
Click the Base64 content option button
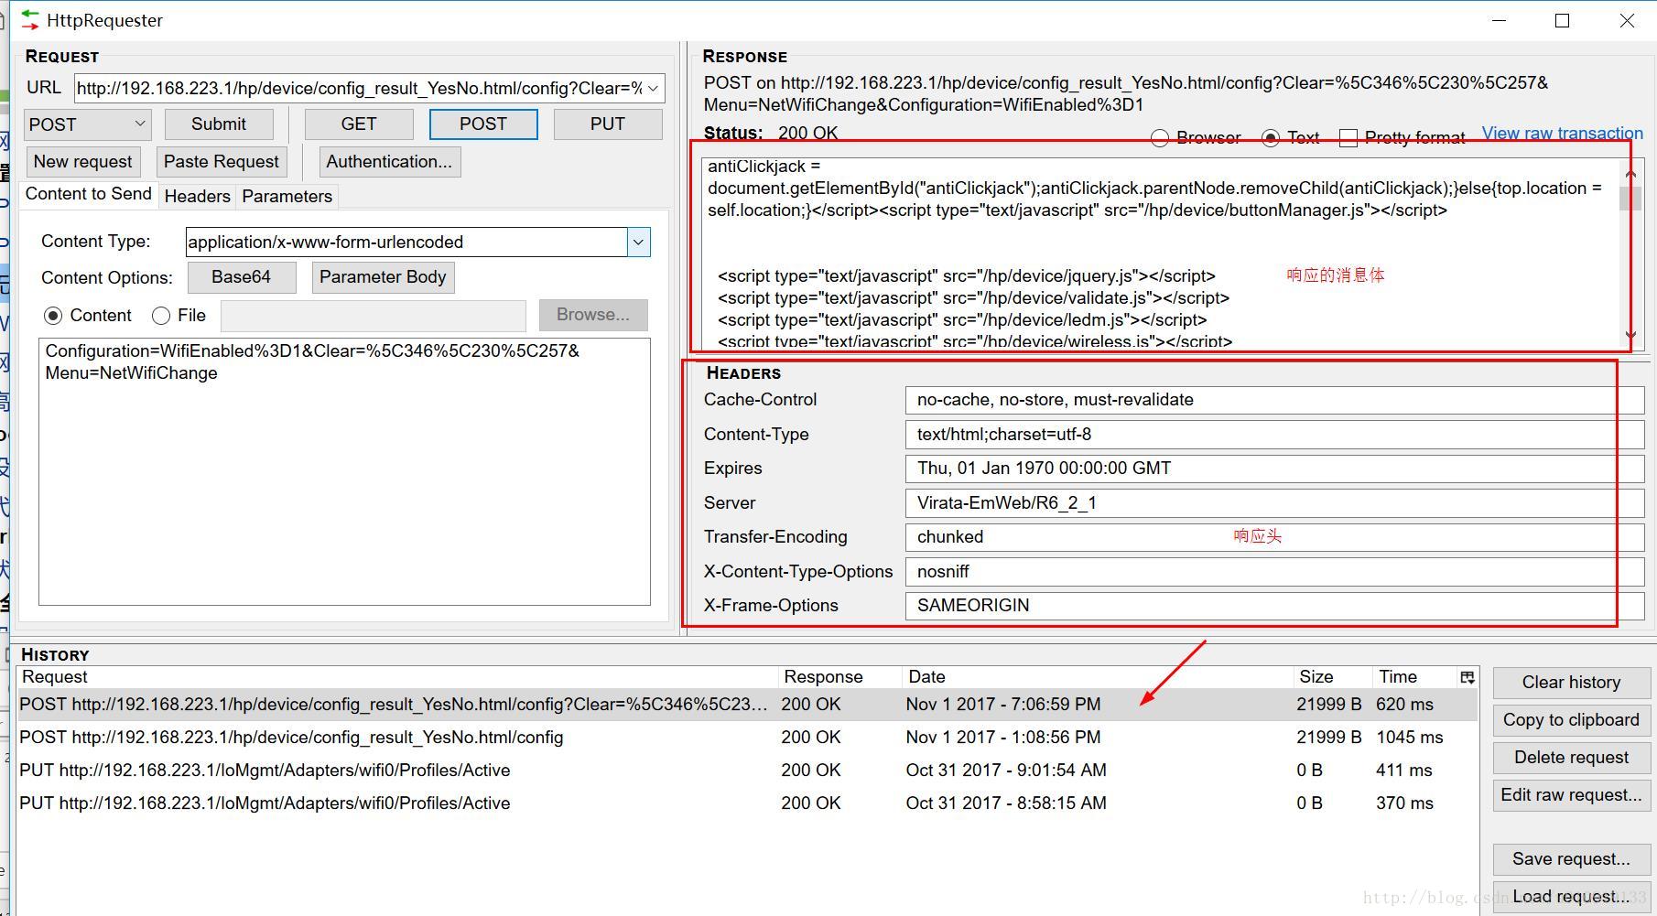point(242,277)
